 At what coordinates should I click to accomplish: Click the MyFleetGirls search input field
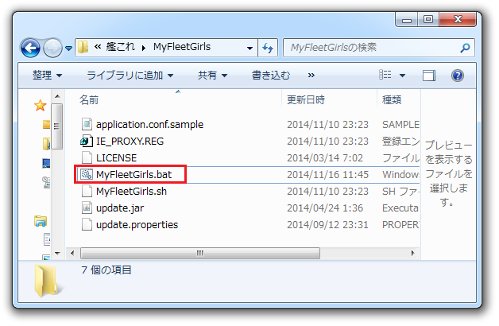point(369,48)
